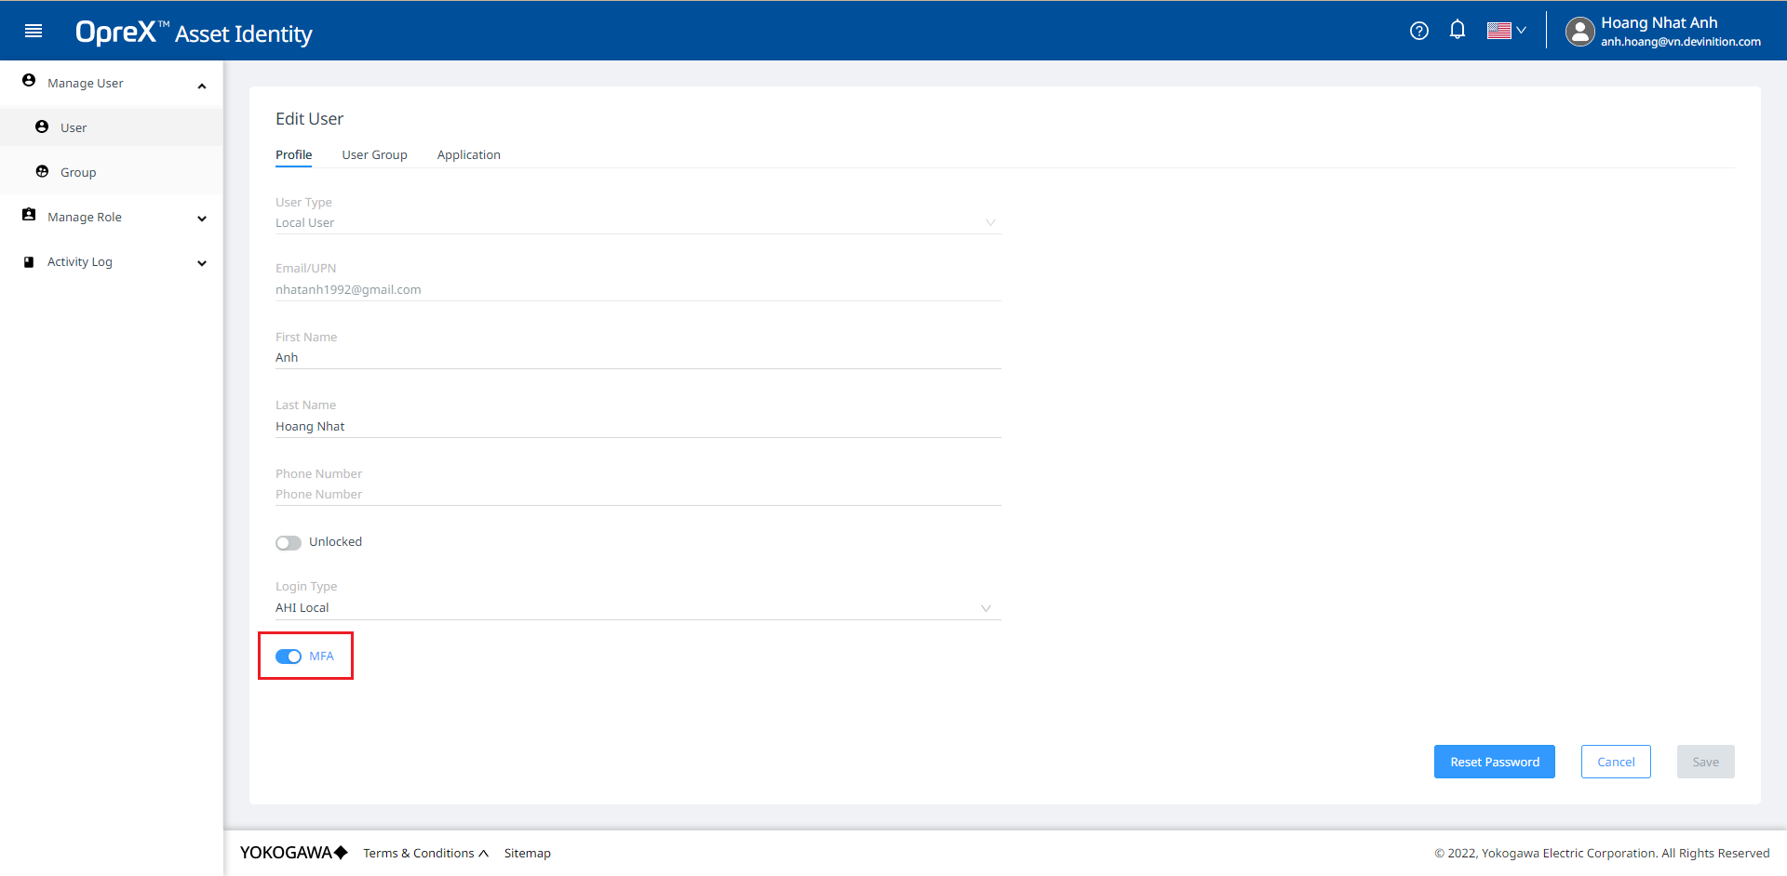Image resolution: width=1787 pixels, height=876 pixels.
Task: Select Group in the sidebar
Action: coord(112,172)
